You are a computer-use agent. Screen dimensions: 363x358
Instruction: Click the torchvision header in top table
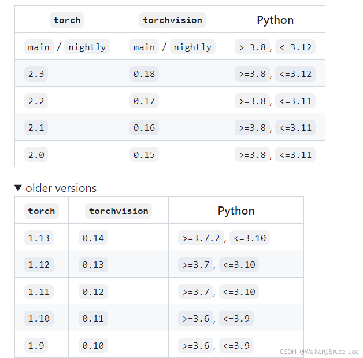[172, 20]
